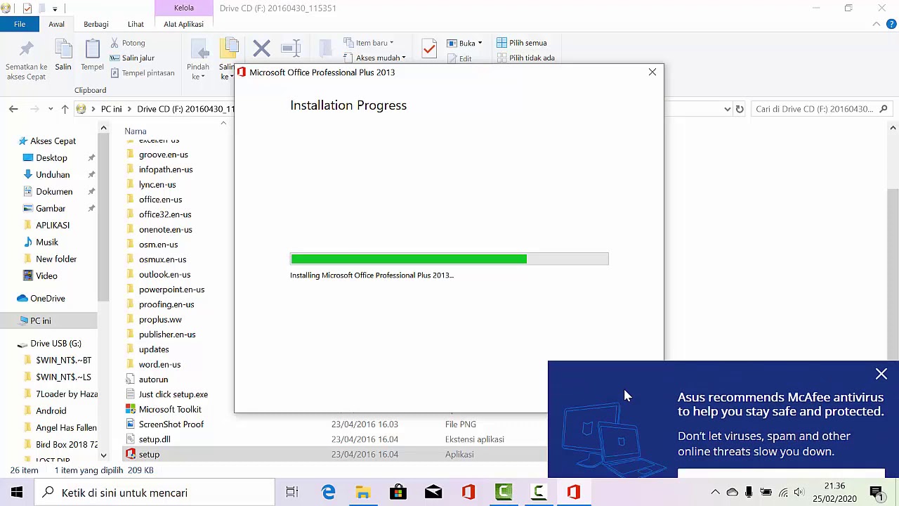Open the notification center icon
The width and height of the screenshot is (899, 506).
pyautogui.click(x=877, y=493)
